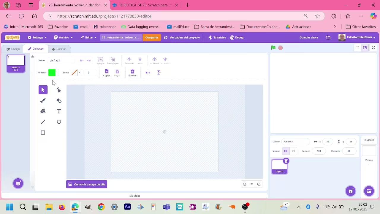380x214 pixels.
Task: Flip the costume vertically
Action: 159,73
